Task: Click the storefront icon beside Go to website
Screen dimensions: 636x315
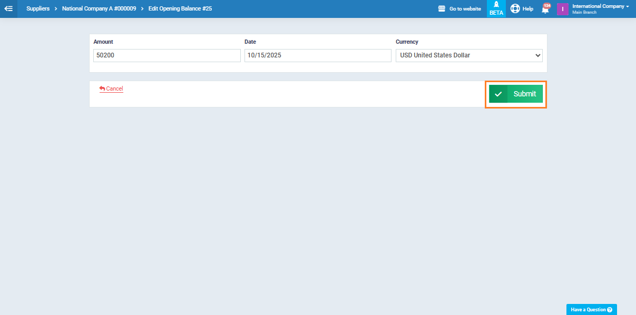Action: [442, 9]
